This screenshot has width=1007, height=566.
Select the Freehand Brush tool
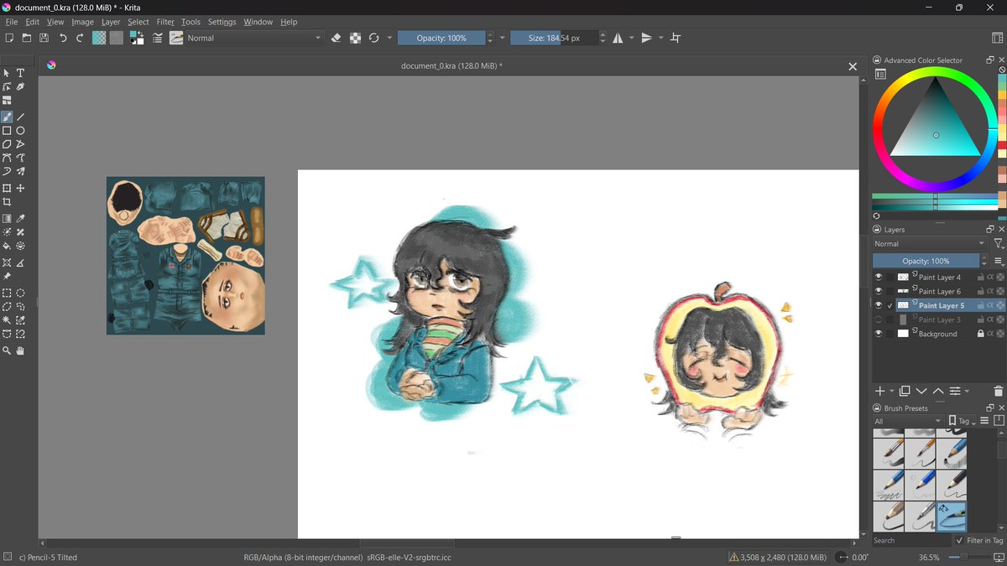(7, 117)
